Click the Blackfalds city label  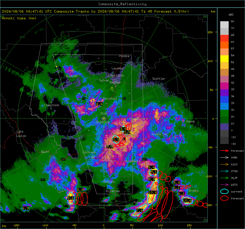tap(116, 75)
